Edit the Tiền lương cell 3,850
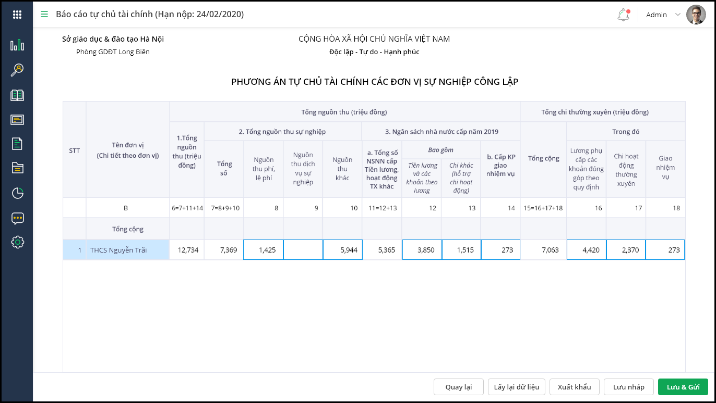716x403 pixels. click(422, 250)
